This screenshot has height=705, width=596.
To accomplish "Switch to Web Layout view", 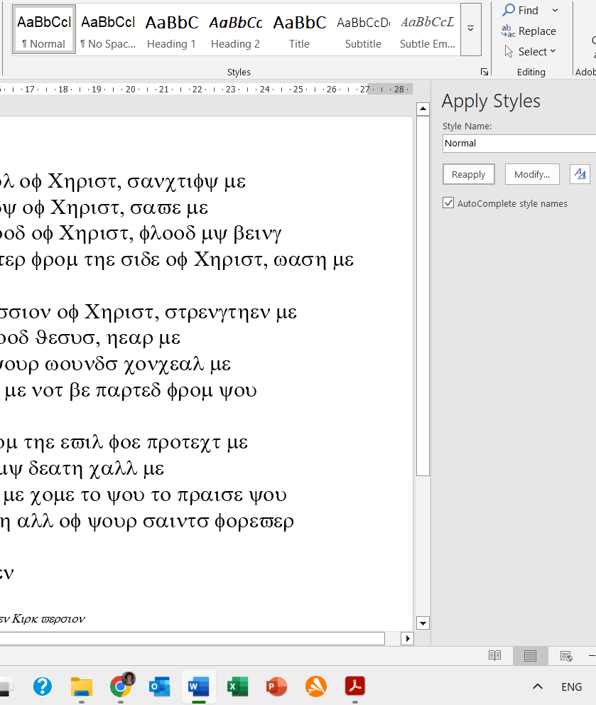I will click(566, 656).
